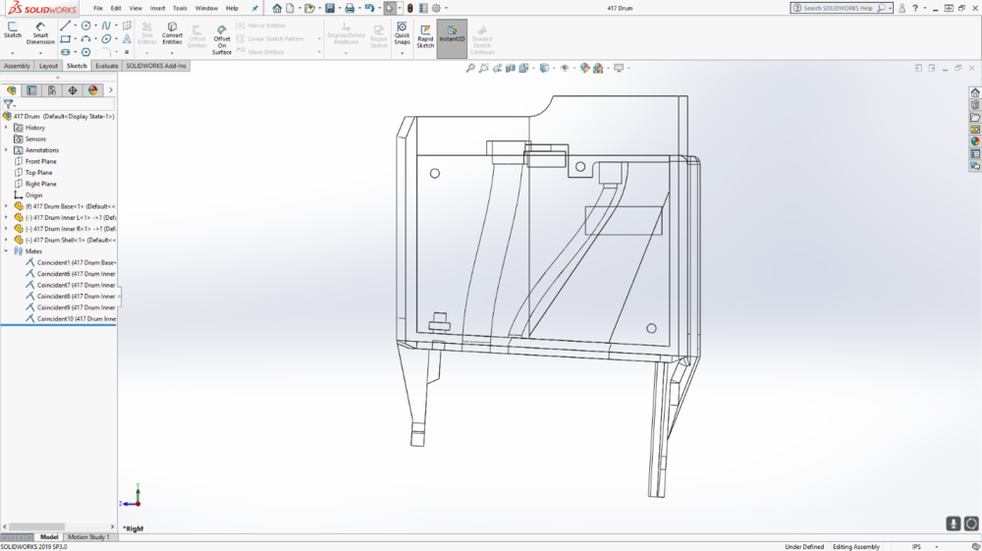Image resolution: width=982 pixels, height=551 pixels.
Task: Toggle the Select cursor tool
Action: (389, 8)
